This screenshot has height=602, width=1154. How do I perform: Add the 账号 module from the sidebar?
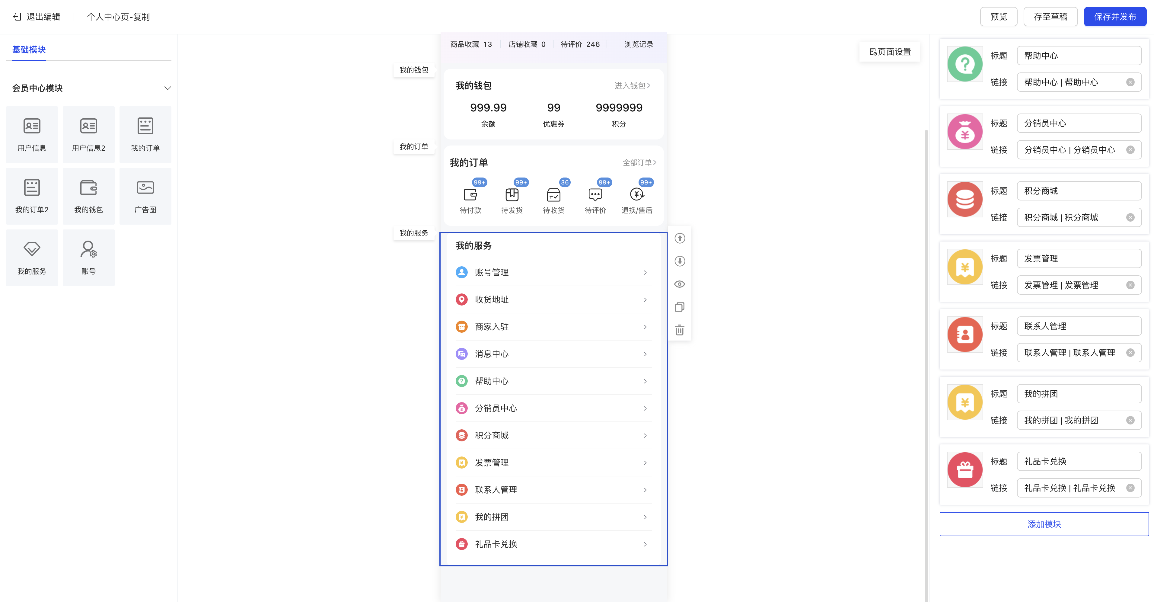[x=88, y=258]
